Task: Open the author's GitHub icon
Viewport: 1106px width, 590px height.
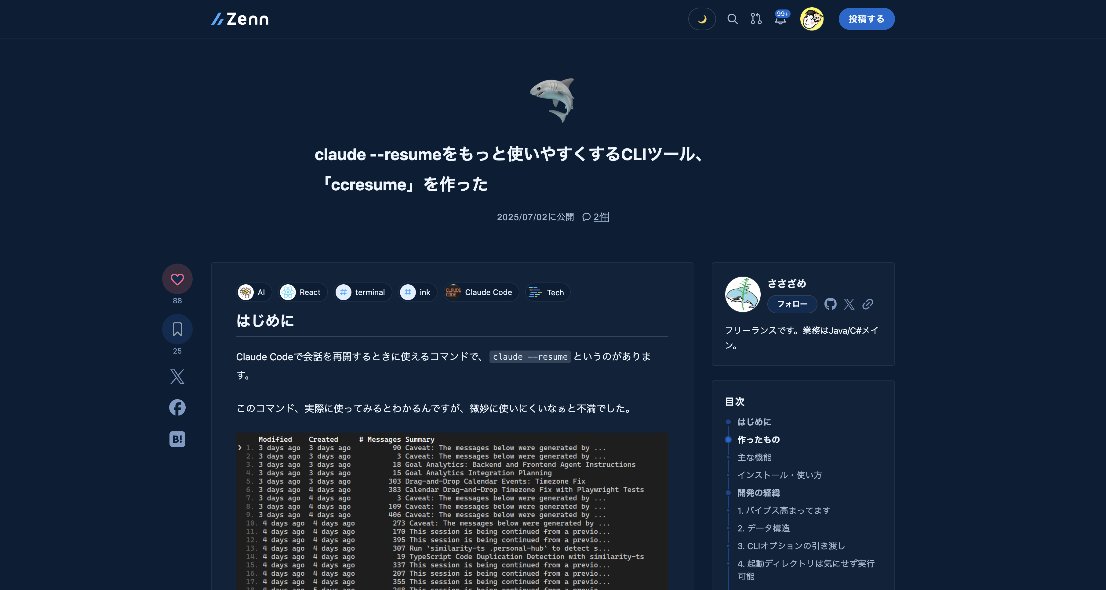Action: tap(830, 304)
